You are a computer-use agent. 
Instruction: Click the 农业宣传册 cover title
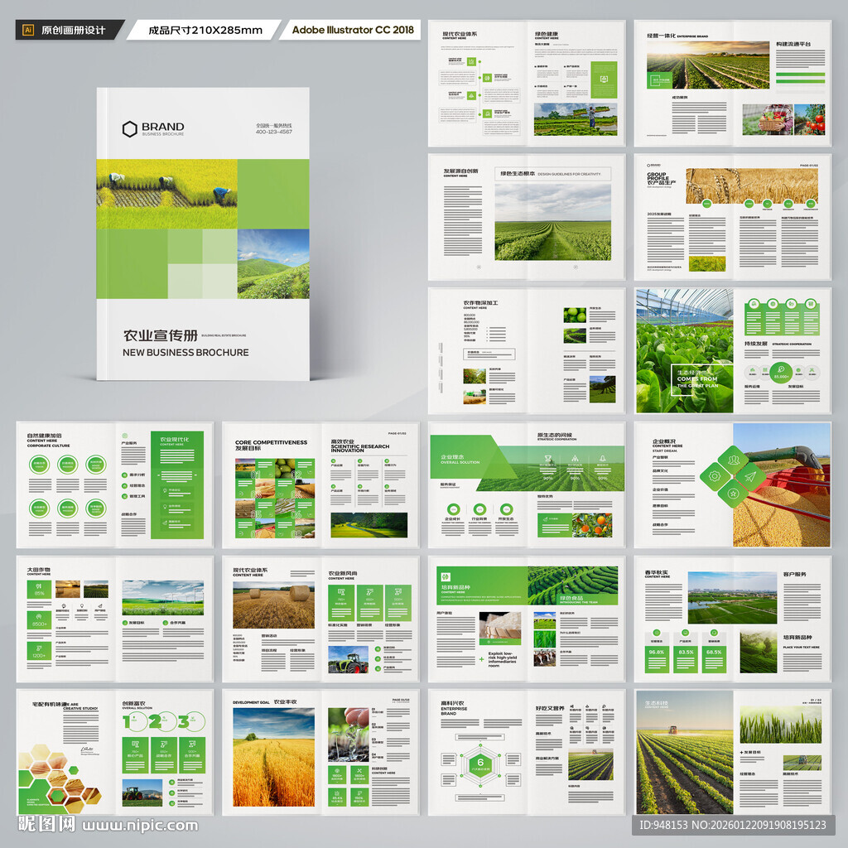pos(160,335)
